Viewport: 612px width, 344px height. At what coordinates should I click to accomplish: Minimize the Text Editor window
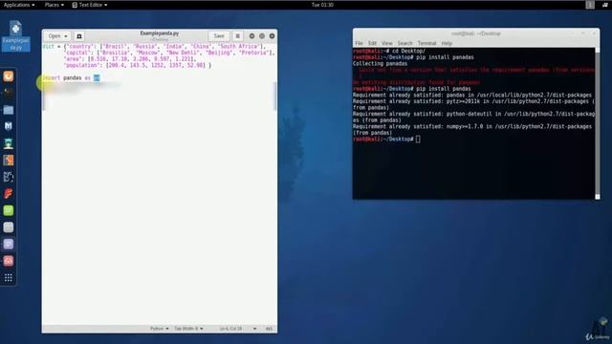[x=251, y=36]
